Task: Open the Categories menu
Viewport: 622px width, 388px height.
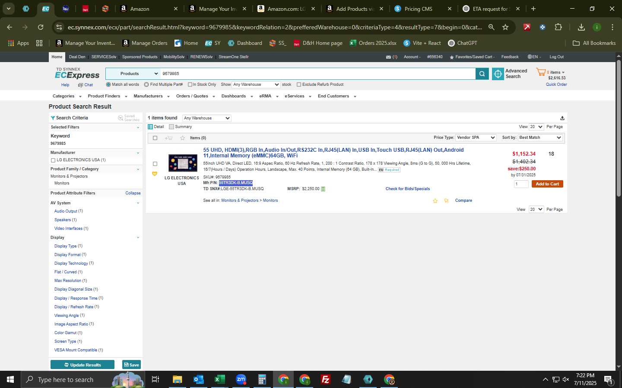Action: [x=67, y=96]
